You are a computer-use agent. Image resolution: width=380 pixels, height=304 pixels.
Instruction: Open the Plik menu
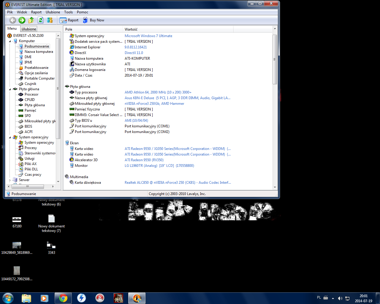[x=10, y=12]
